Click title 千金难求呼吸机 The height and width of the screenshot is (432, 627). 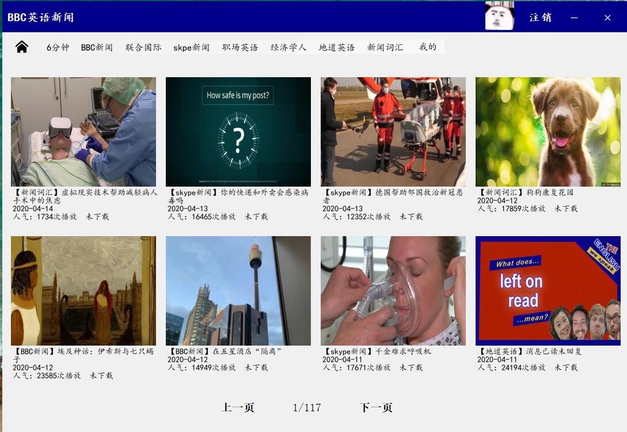[x=377, y=351]
